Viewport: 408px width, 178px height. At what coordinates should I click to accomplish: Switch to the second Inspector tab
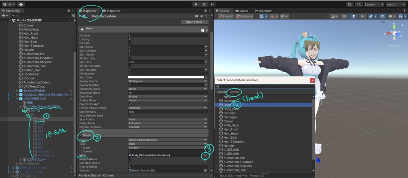[112, 11]
